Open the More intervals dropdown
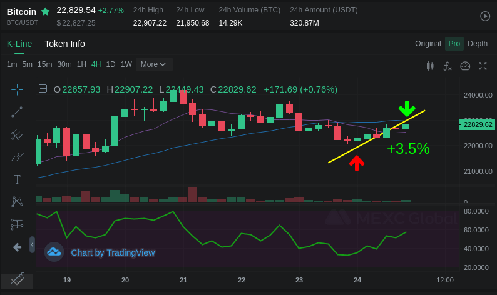The image size is (497, 295). point(154,64)
